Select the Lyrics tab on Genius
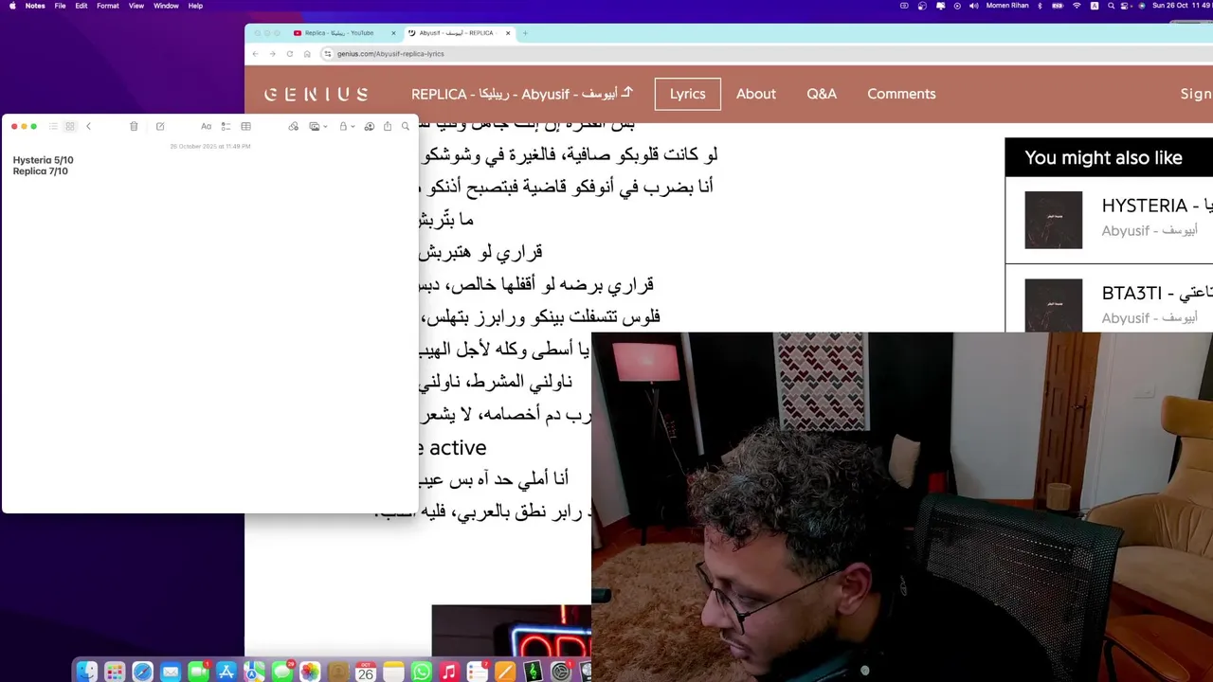 point(687,94)
